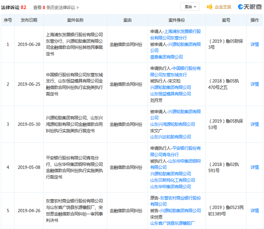
Task: Open 山东贝斯特化工有限公司 company link
Action: click(172, 180)
